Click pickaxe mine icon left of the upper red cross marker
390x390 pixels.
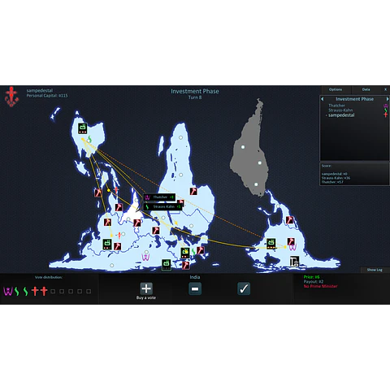97,193
